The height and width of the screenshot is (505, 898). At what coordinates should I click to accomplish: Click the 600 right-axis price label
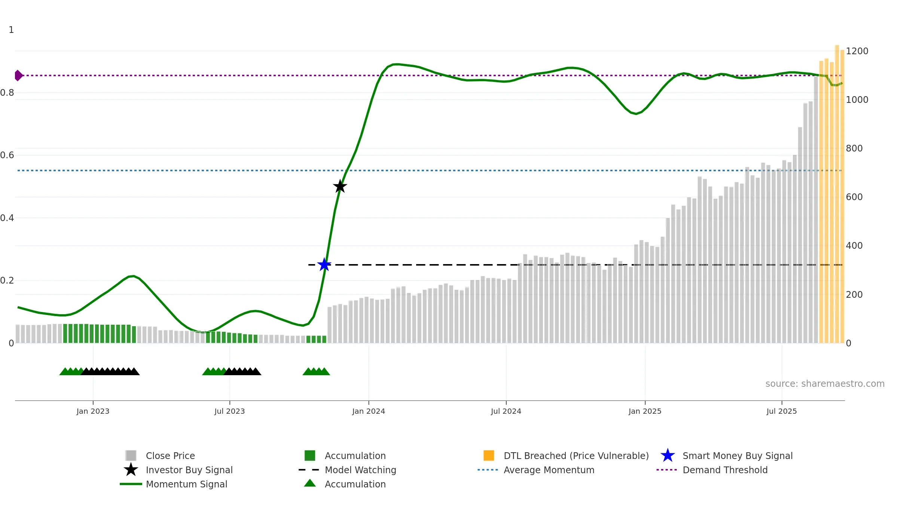point(854,197)
